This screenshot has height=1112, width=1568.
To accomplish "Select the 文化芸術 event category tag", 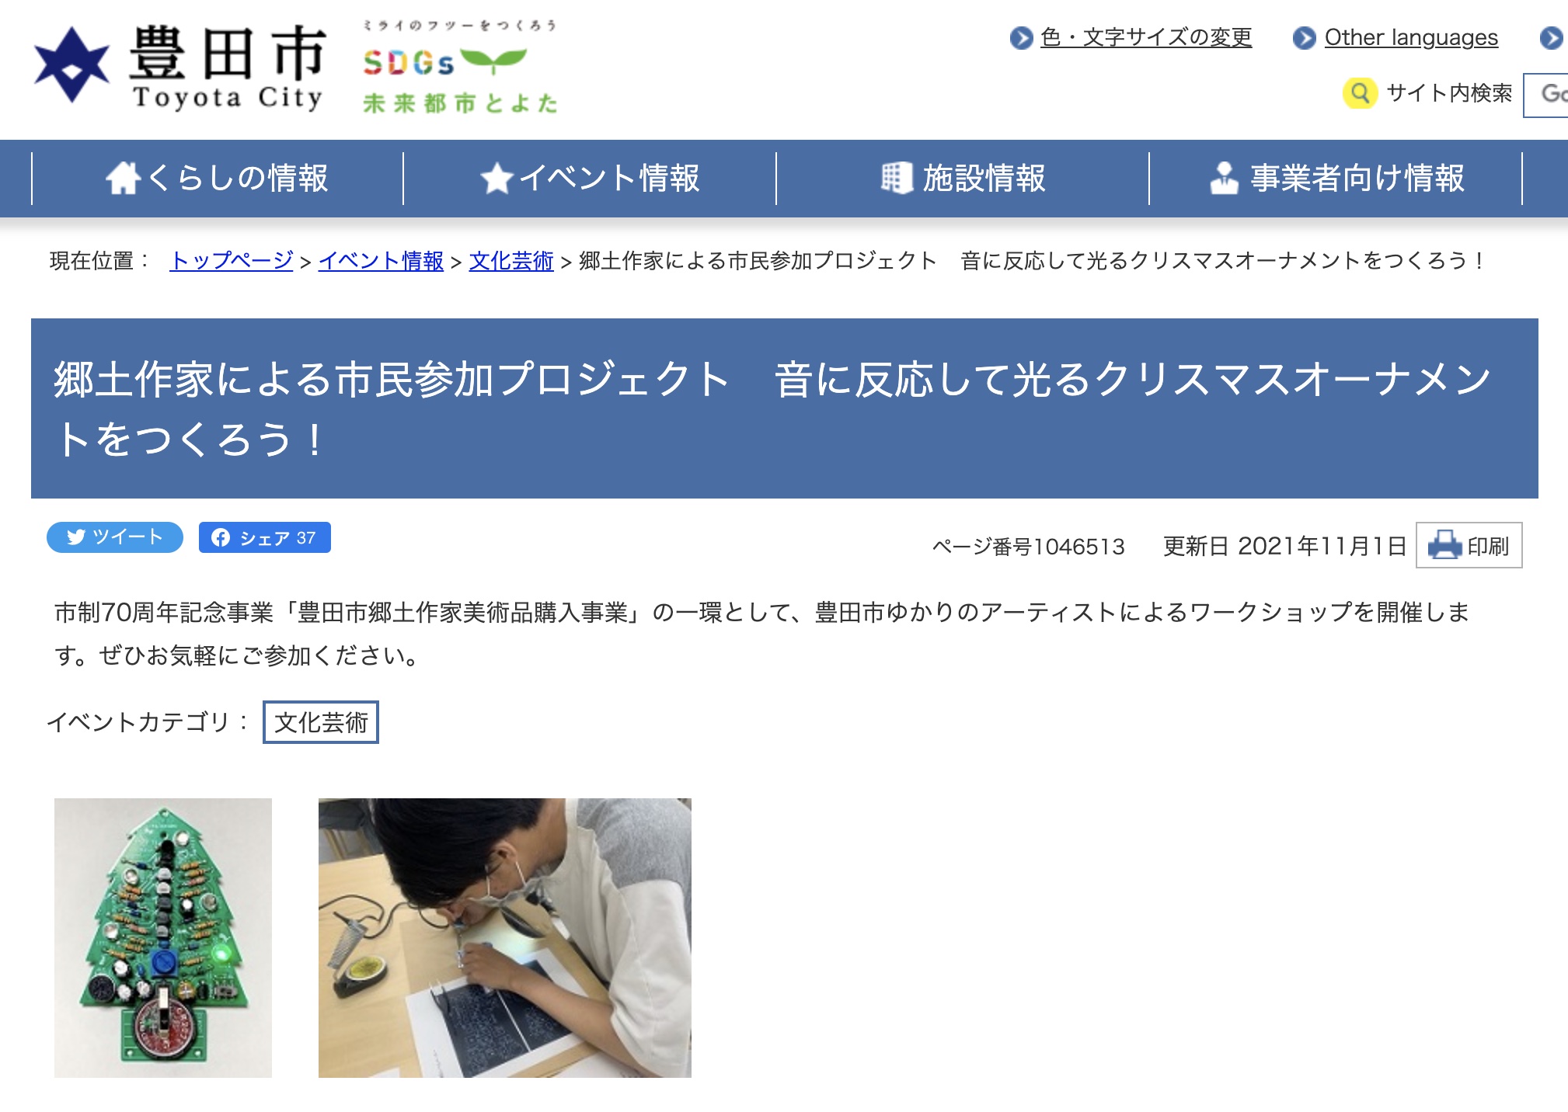I will click(321, 722).
